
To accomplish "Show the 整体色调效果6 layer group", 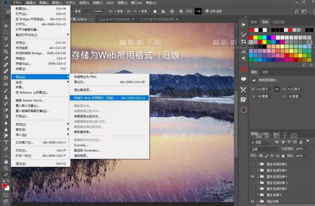I will 252,164.
